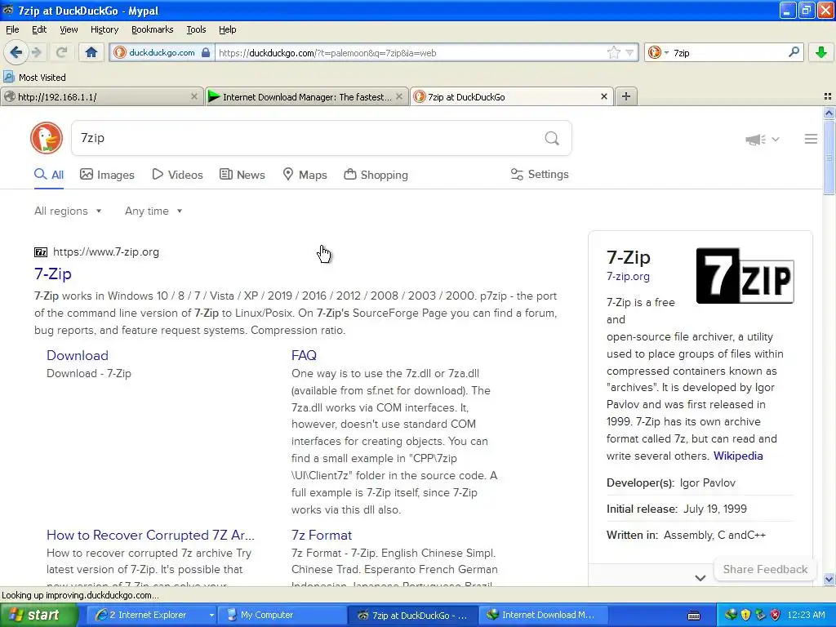Click the page vertical scrollbar thumb
The width and height of the screenshot is (836, 627).
click(x=829, y=158)
